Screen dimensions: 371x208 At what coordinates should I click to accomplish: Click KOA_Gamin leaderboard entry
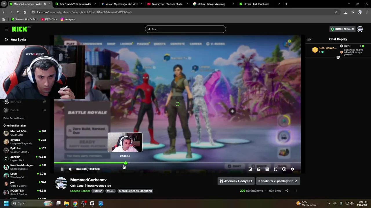click(x=324, y=50)
